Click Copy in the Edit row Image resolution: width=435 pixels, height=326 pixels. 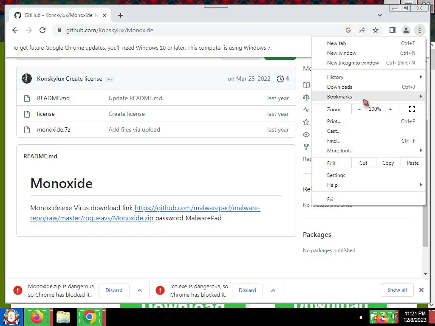[x=388, y=163]
